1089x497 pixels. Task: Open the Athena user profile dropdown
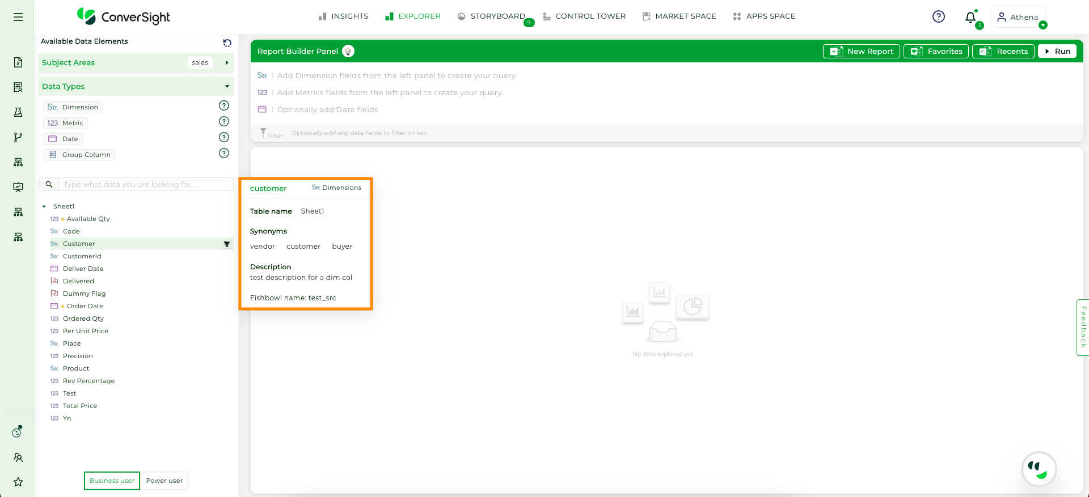pyautogui.click(x=1019, y=17)
